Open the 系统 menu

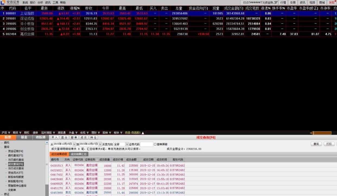tap(25, 2)
